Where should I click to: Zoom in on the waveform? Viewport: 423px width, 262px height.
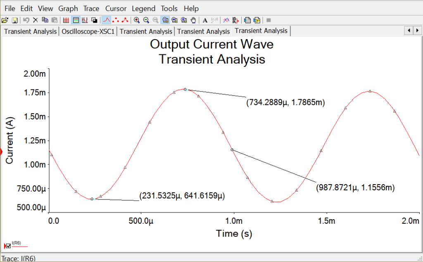(x=137, y=20)
